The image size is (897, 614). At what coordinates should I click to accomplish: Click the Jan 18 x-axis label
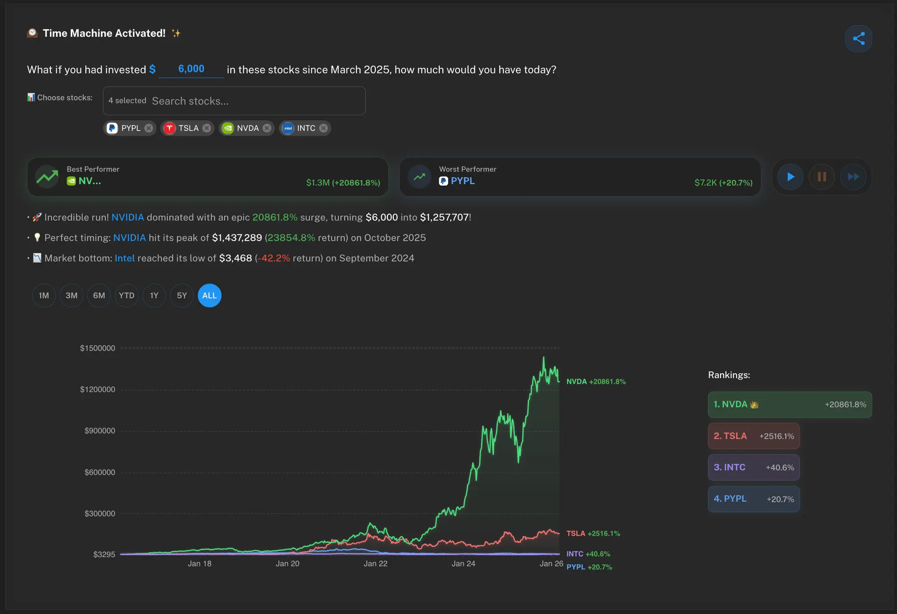[x=200, y=564]
